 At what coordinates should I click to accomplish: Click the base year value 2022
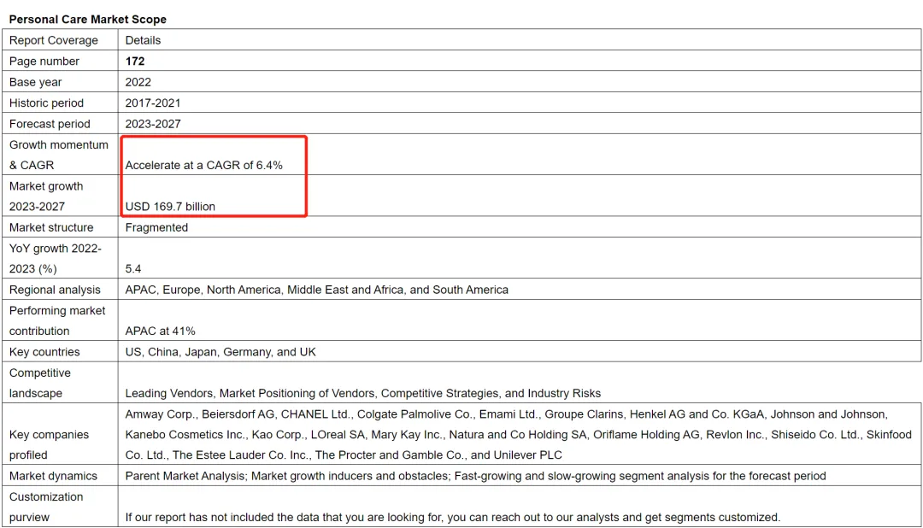138,82
